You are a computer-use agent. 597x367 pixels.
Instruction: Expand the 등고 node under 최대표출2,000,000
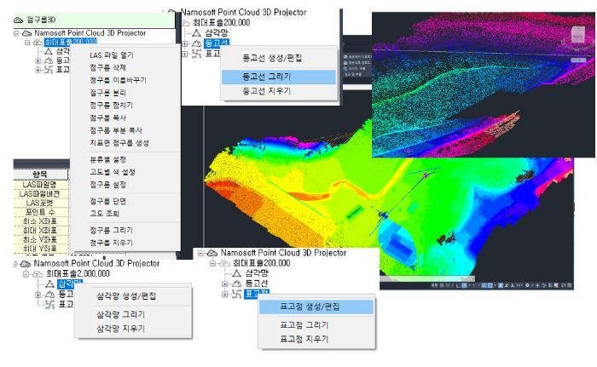(38, 295)
